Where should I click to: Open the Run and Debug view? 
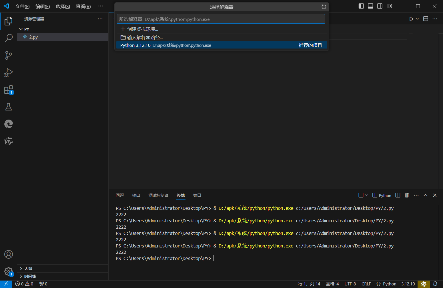pos(9,72)
